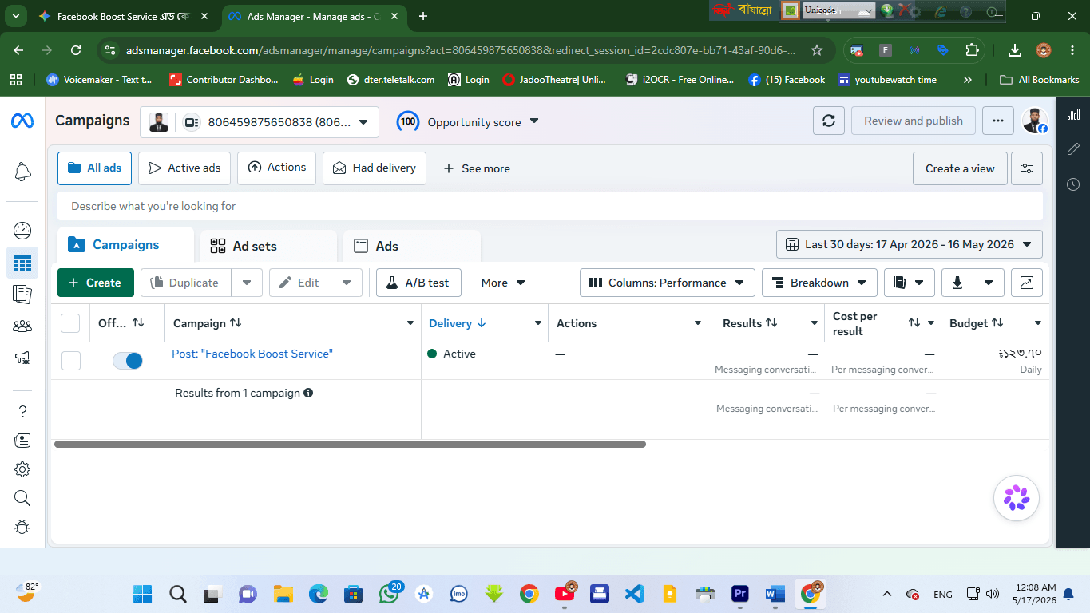Click the "Describe what you're looking for" field
Viewport: 1090px width, 613px height.
point(550,206)
